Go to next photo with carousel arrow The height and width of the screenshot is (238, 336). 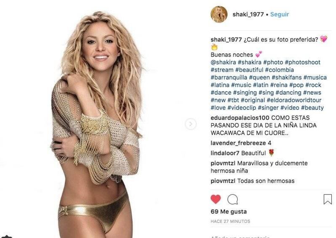click(191, 124)
